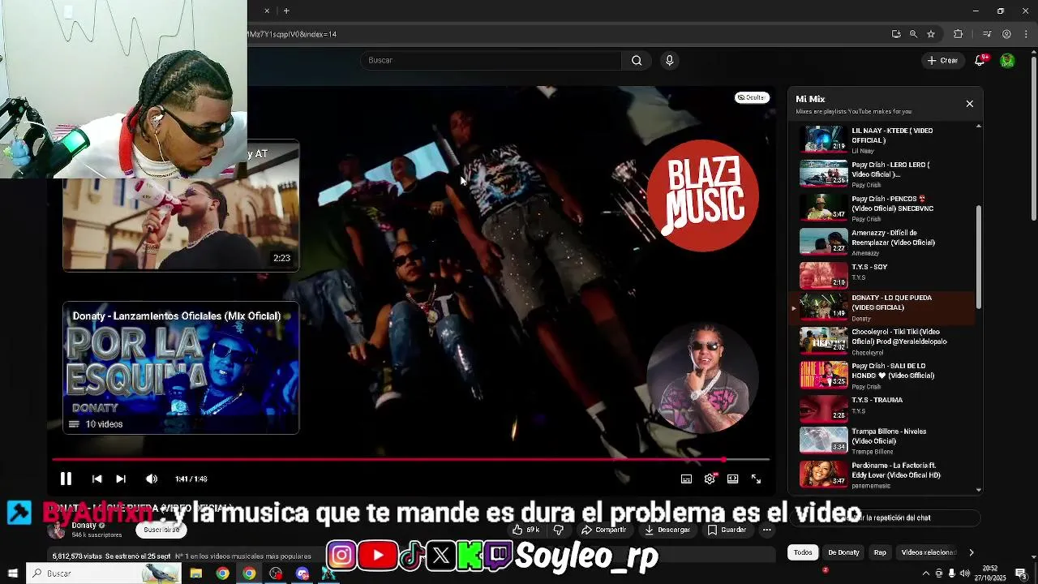
Task: Play Amenazzy - Difícil de Reemplazar
Action: 884,242
